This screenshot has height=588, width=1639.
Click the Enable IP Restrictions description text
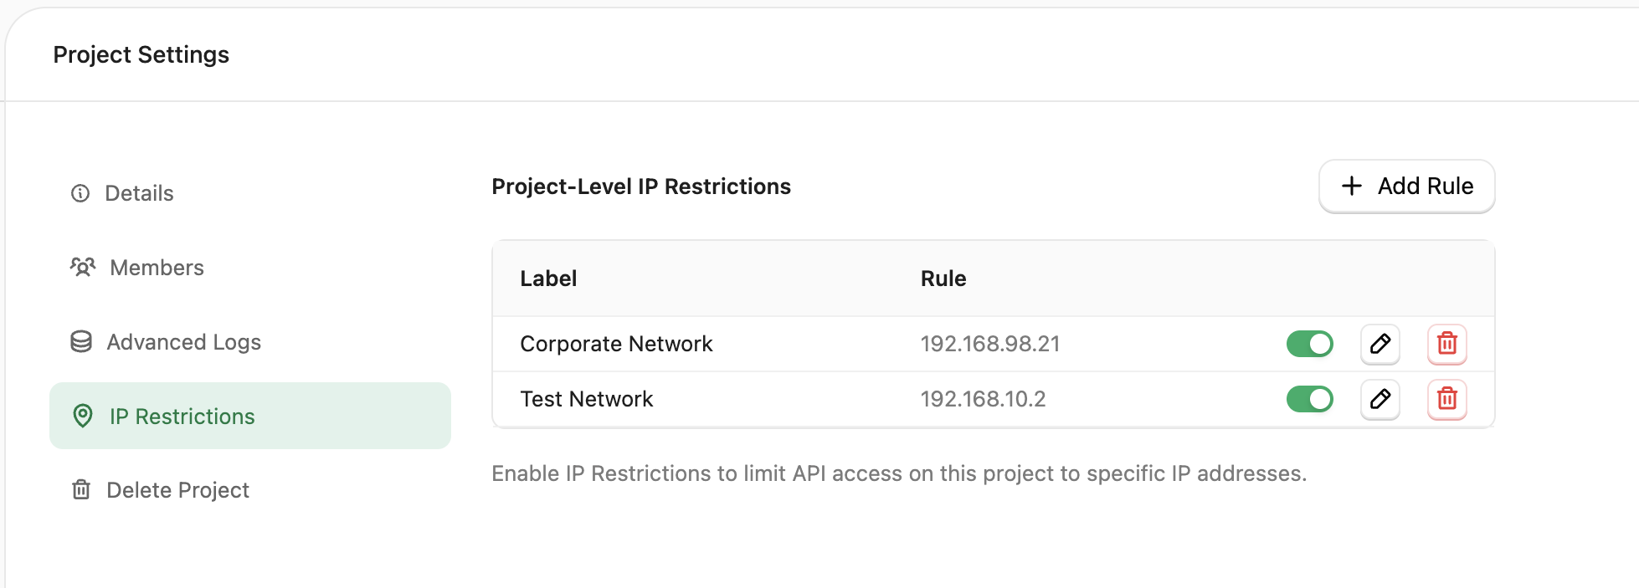point(899,473)
